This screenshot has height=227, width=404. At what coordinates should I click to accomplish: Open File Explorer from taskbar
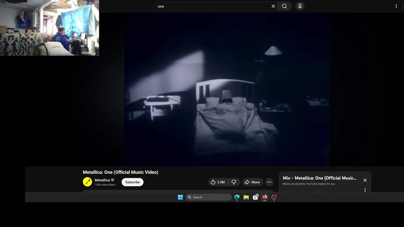pyautogui.click(x=246, y=197)
